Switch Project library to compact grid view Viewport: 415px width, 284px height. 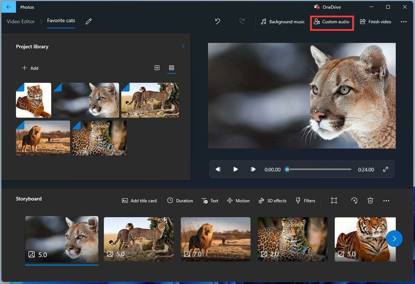point(171,68)
